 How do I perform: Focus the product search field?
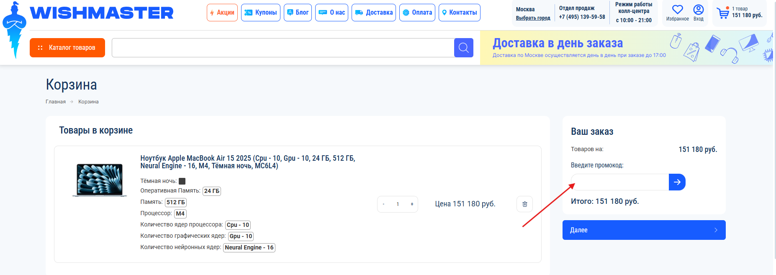[x=283, y=48]
